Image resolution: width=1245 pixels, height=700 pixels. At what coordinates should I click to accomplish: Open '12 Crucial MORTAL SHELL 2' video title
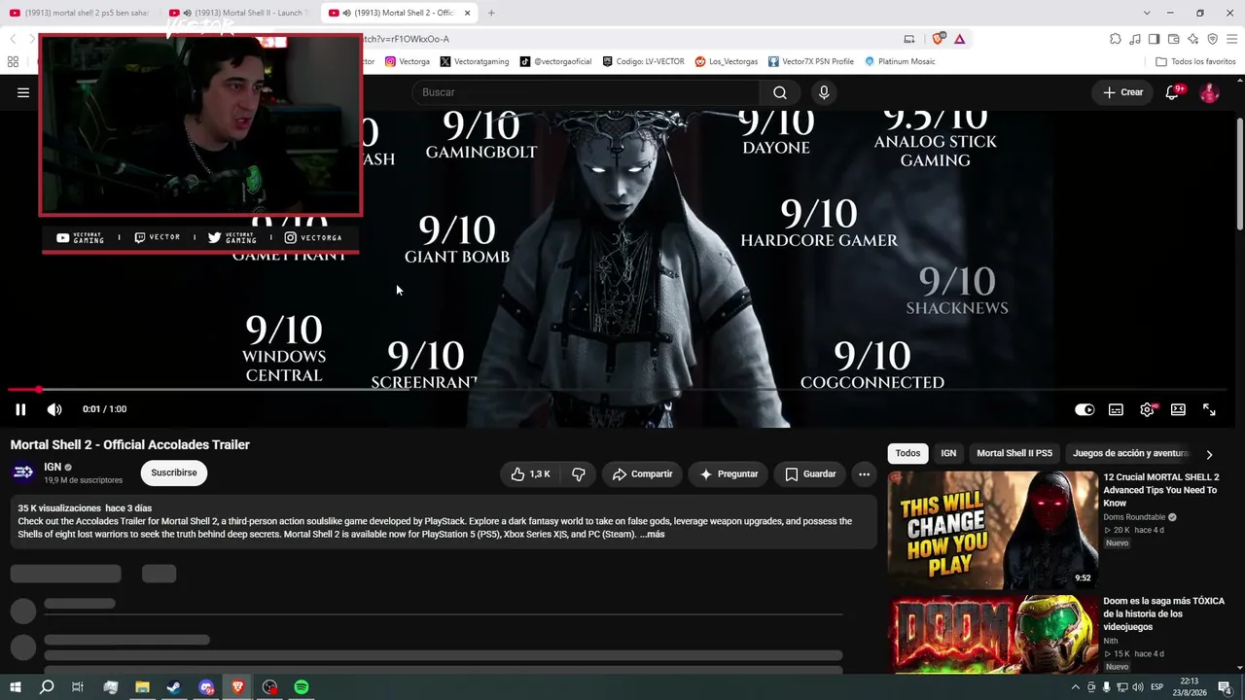[x=1161, y=490]
